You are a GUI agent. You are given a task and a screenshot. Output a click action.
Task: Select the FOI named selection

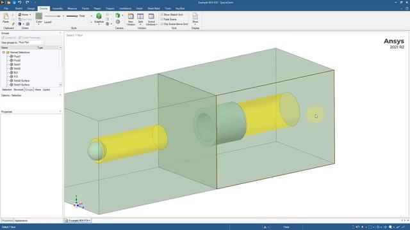coord(15,77)
